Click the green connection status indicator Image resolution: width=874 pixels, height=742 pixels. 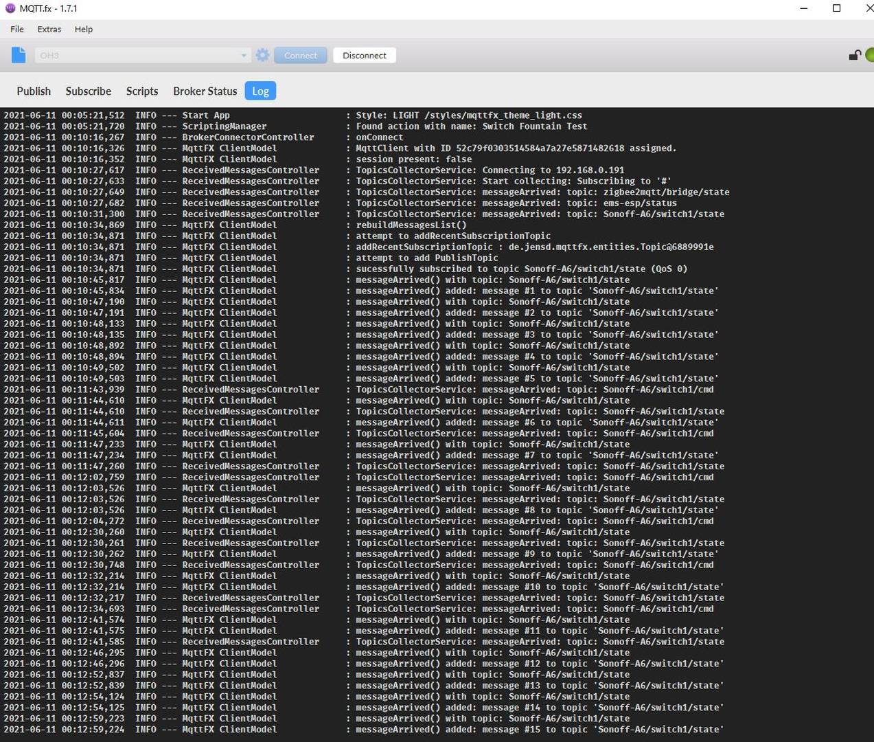[x=869, y=55]
